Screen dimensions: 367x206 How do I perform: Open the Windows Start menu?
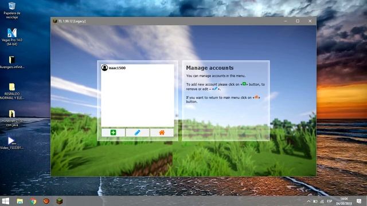coord(6,201)
